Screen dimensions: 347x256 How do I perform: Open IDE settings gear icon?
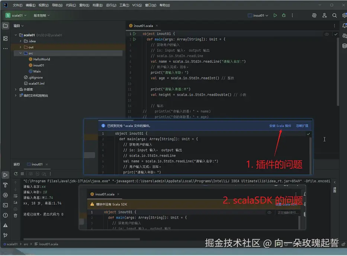tap(344, 16)
